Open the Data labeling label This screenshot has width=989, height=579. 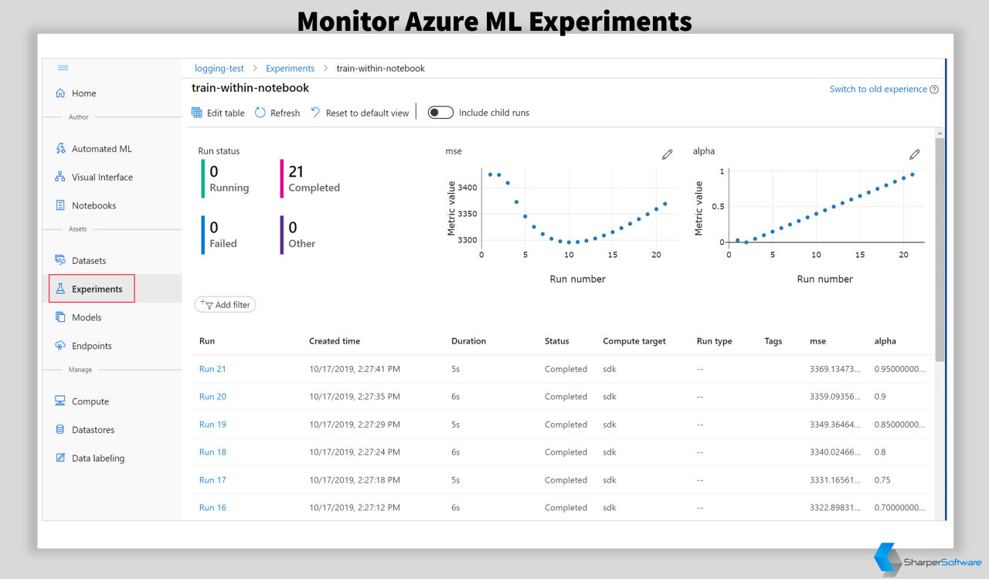tap(98, 458)
